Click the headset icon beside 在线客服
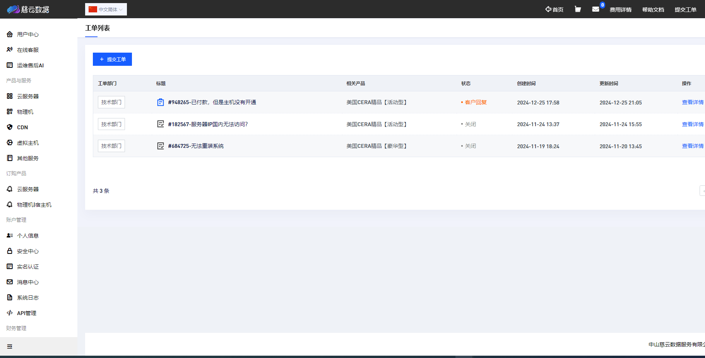This screenshot has height=358, width=705. tap(10, 50)
